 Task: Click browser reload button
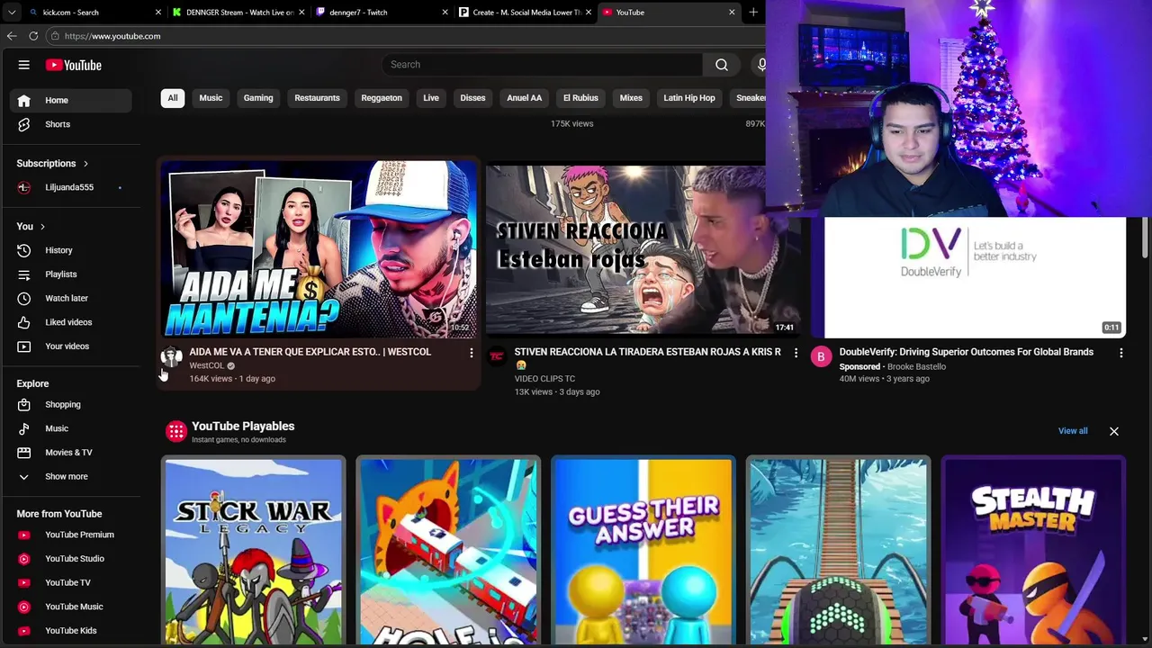[x=33, y=36]
